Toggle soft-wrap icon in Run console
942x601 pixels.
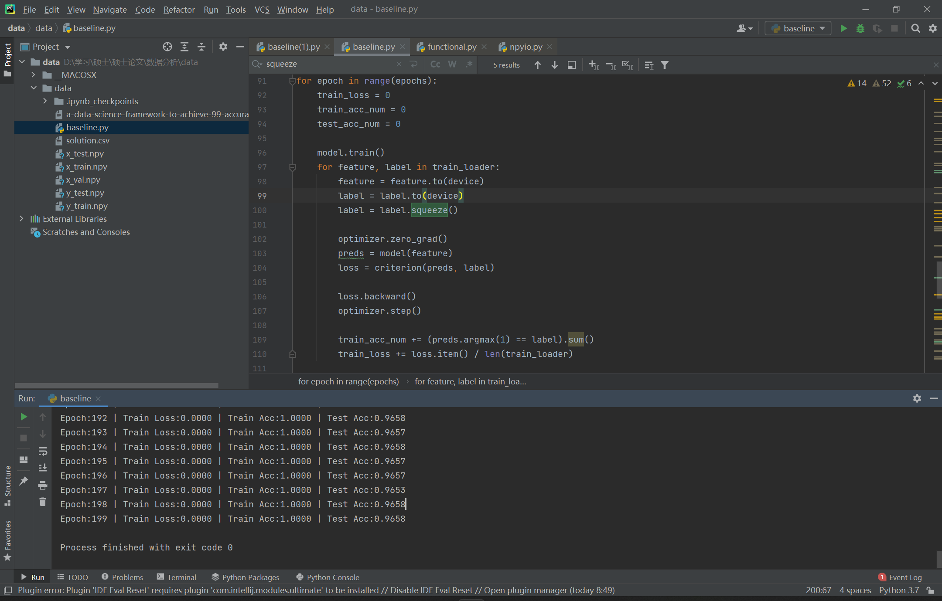43,451
